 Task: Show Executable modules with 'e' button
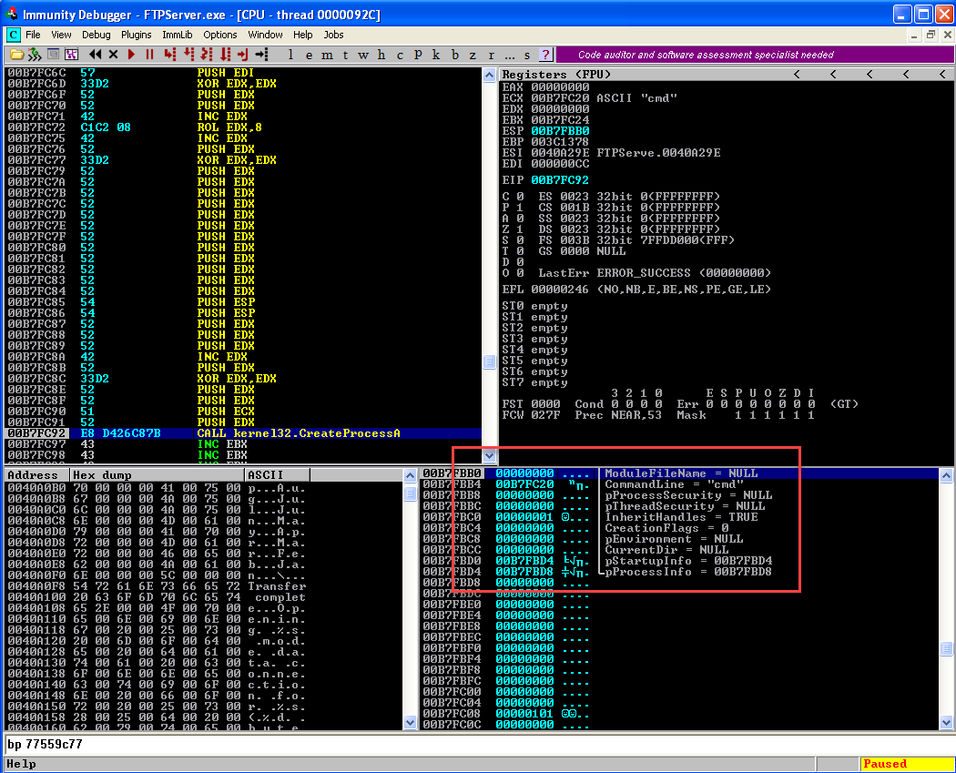click(310, 55)
